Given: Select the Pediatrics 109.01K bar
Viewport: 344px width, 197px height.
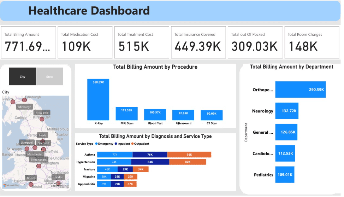Looking at the screenshot, I should tap(285, 175).
